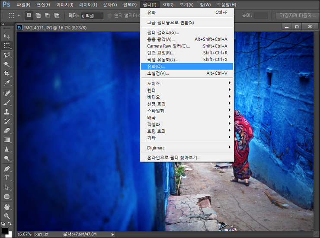Viewport: 320px width, 238px height.
Task: Expand the 선명 효과 submenu
Action: point(187,104)
